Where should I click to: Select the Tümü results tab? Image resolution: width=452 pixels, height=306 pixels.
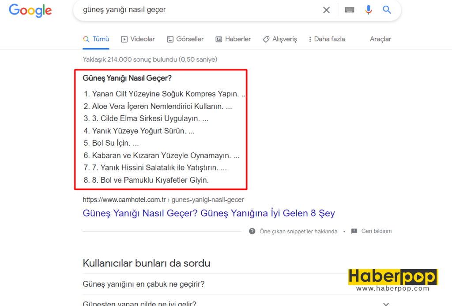pyautogui.click(x=96, y=39)
